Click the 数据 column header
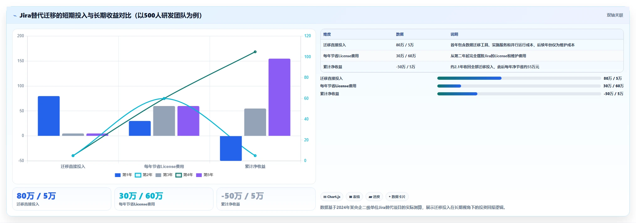Viewport: 636px width, 223px height. click(x=400, y=34)
